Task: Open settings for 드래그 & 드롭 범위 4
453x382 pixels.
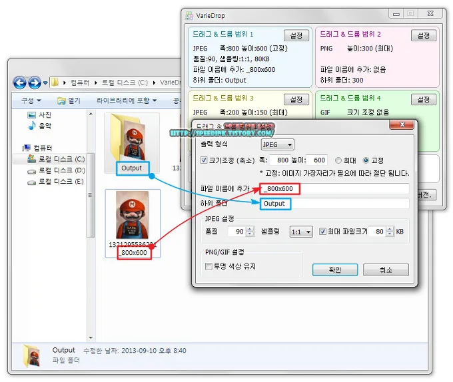Action: (x=424, y=100)
